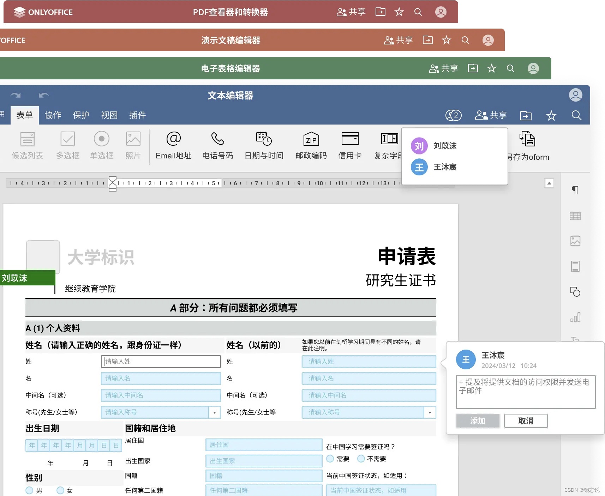Select the 不需要 visa radio button
This screenshot has height=496, width=605.
coord(361,459)
